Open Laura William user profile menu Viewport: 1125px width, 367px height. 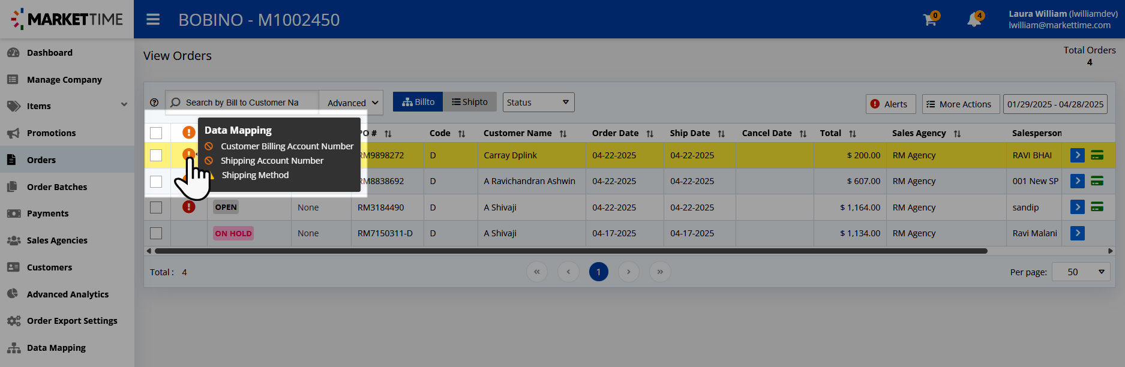tap(1063, 19)
